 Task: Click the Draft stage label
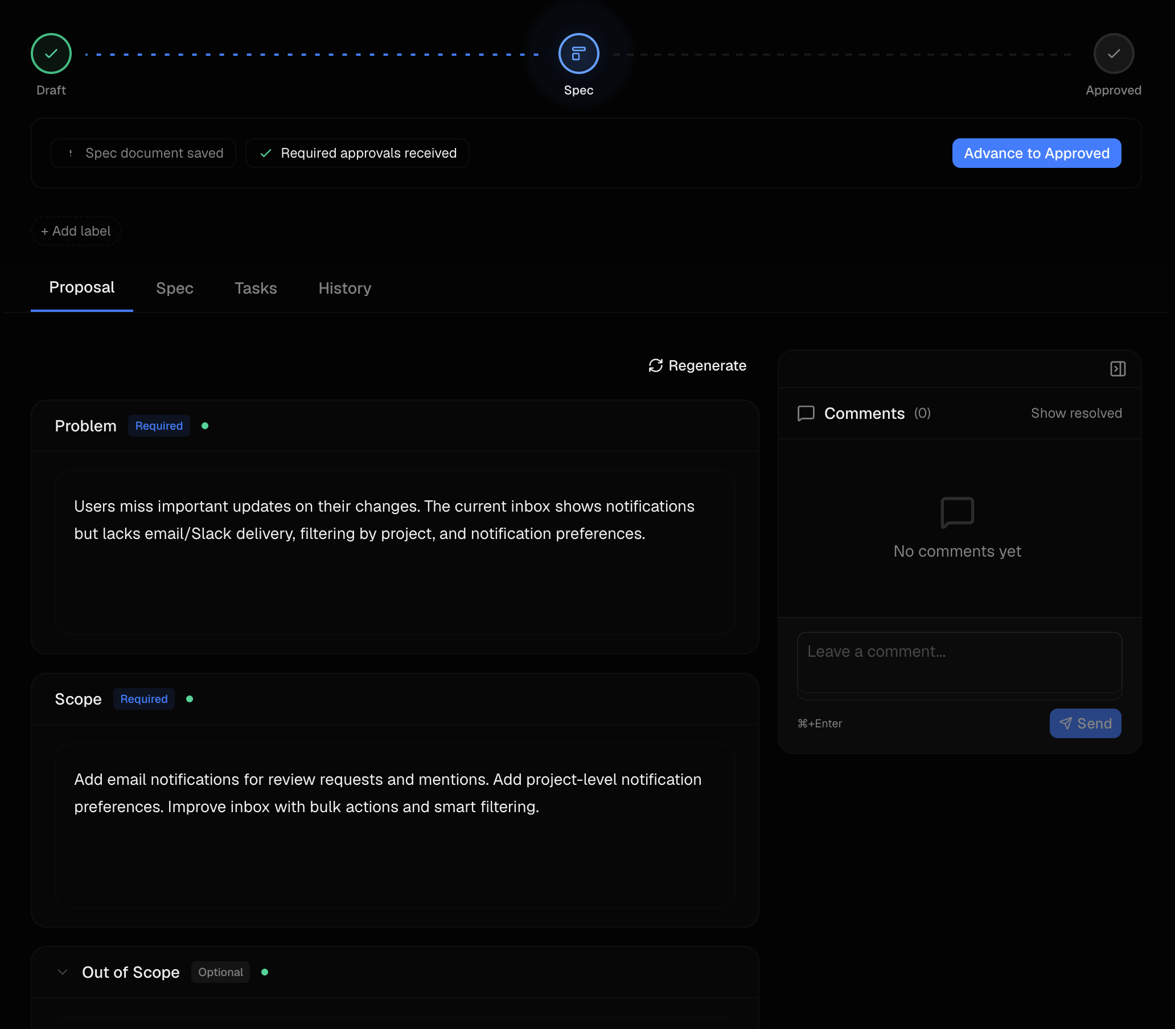(51, 90)
